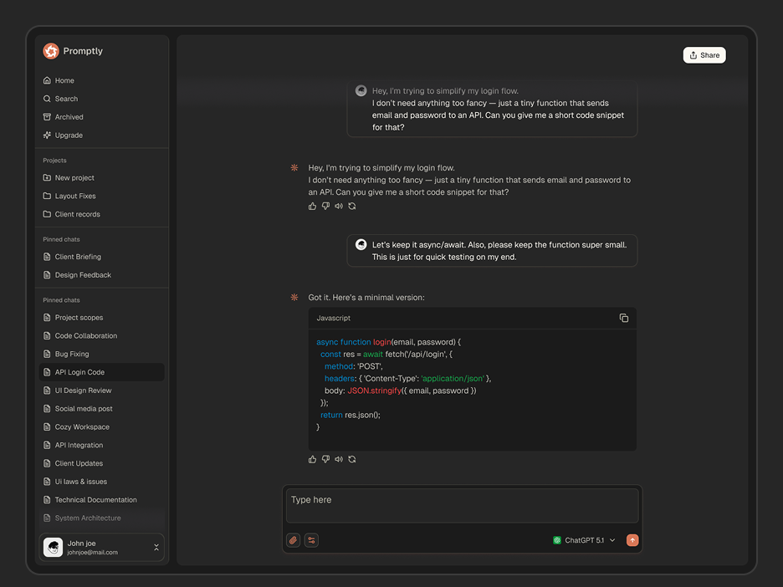Click the New project folder-plus icon

47,178
